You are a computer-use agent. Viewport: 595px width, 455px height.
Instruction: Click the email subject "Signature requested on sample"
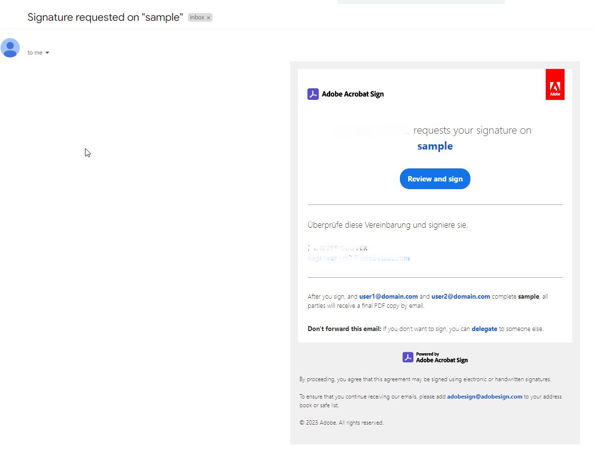pos(105,17)
